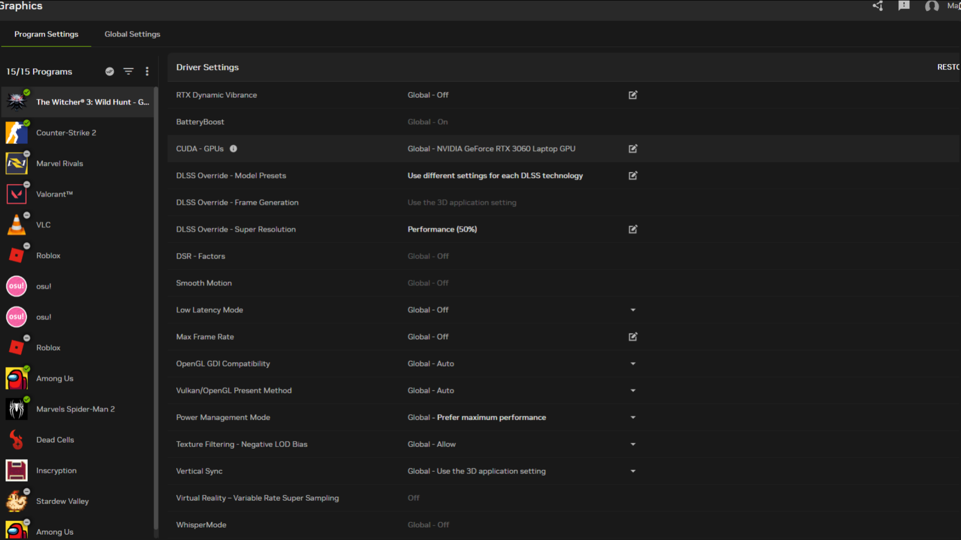Open the feedback notification icon
961x540 pixels.
click(x=904, y=6)
